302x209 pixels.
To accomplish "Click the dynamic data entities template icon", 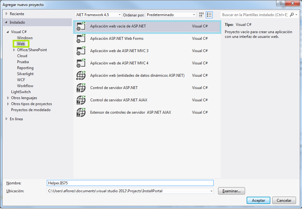I will pyautogui.click(x=81, y=75).
